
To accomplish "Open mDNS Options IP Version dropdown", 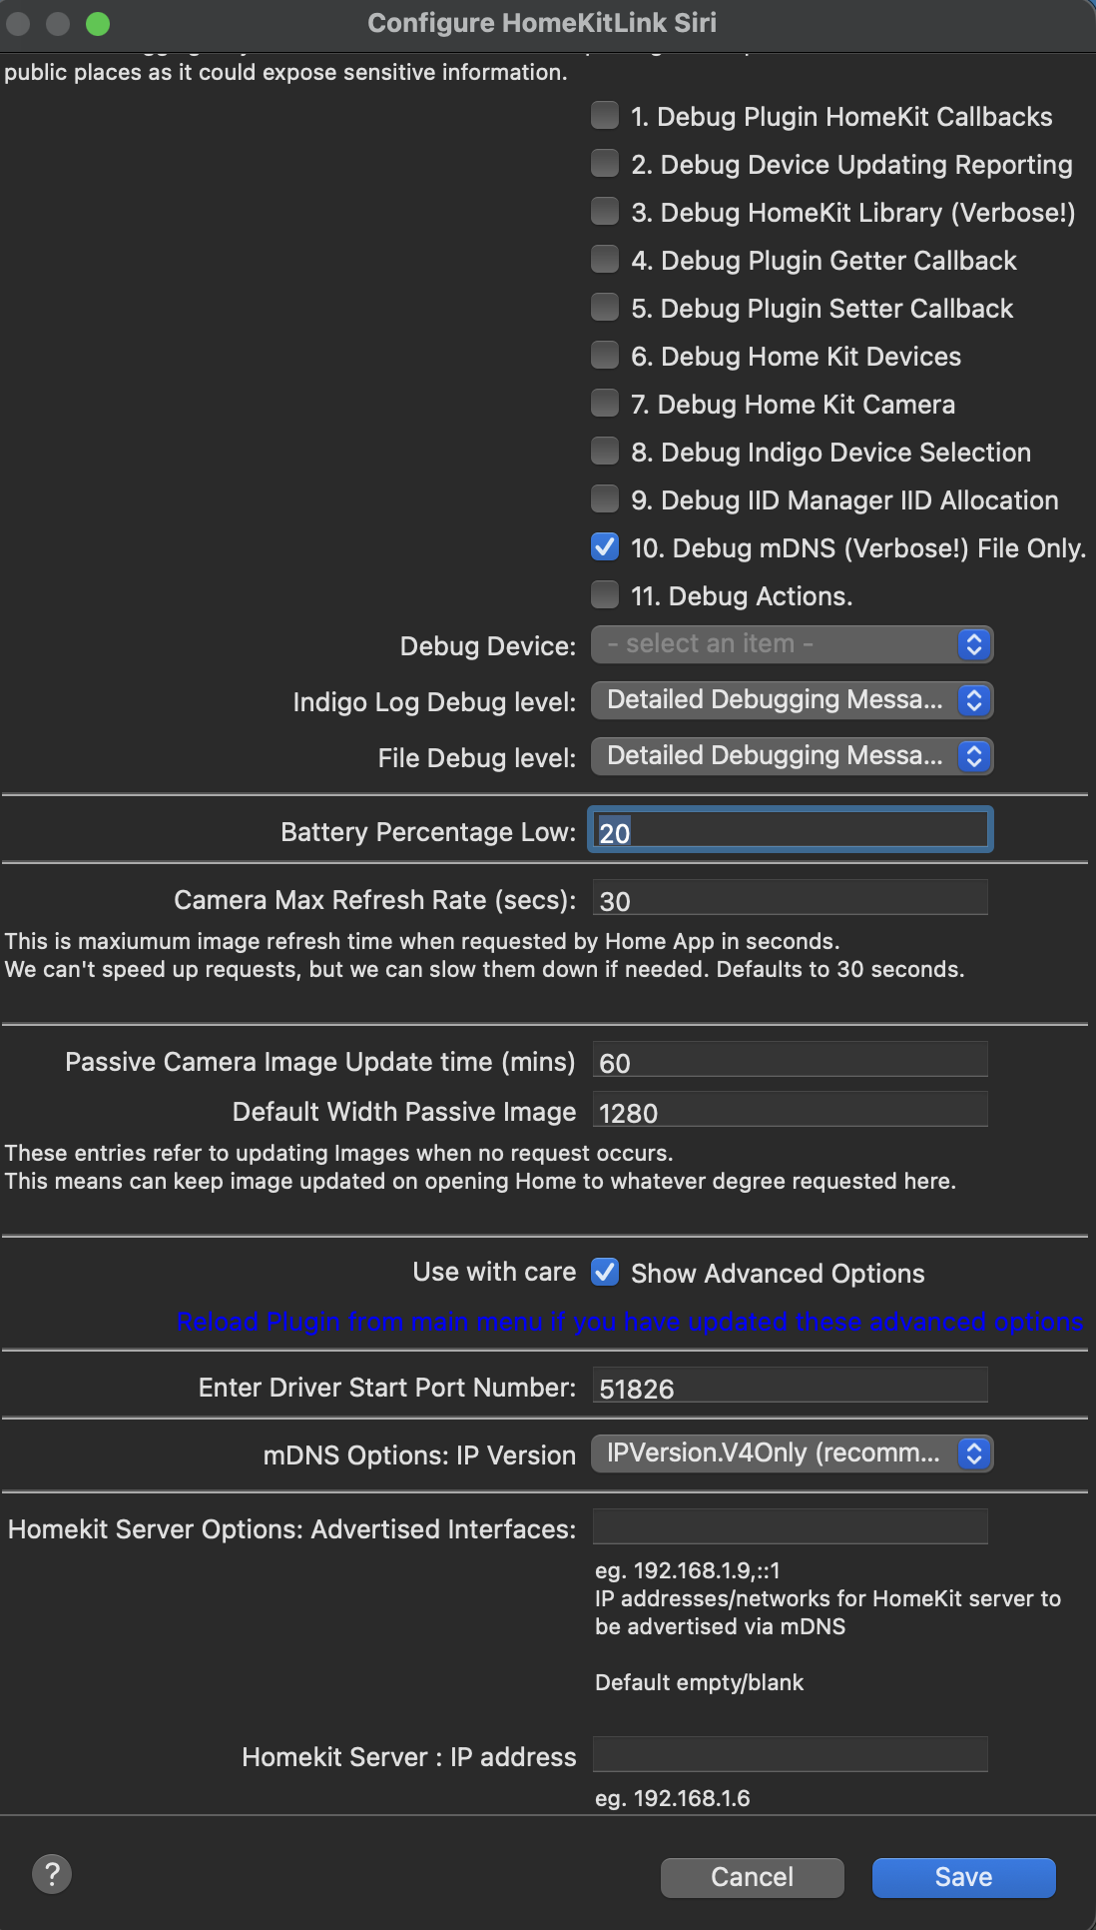I will [x=792, y=1453].
